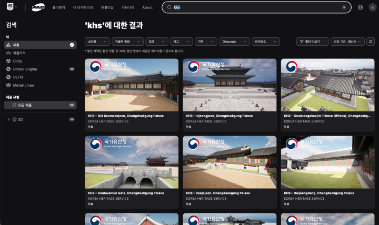
Task: Click Korea Heritage Service under Gwolnaegaksa
Action: pyautogui.click(x=304, y=121)
